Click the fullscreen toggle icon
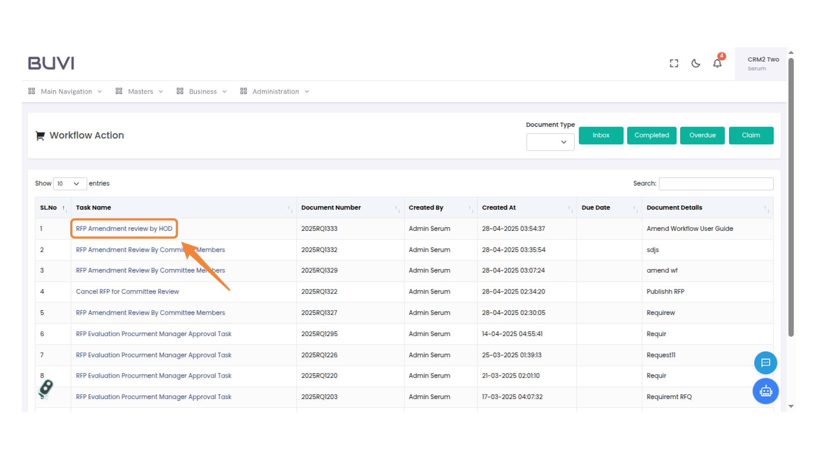Viewport: 817px width, 459px height. pyautogui.click(x=674, y=63)
